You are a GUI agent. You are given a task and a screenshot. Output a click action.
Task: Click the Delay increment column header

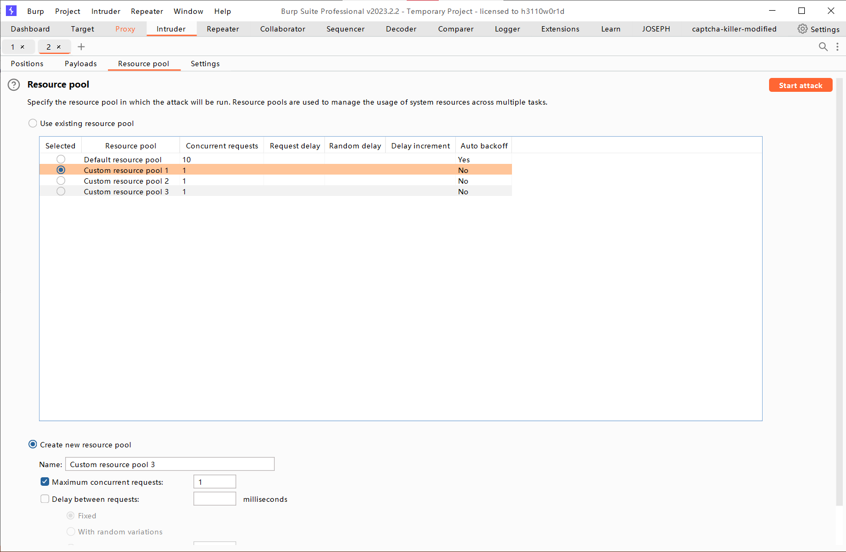(x=421, y=146)
